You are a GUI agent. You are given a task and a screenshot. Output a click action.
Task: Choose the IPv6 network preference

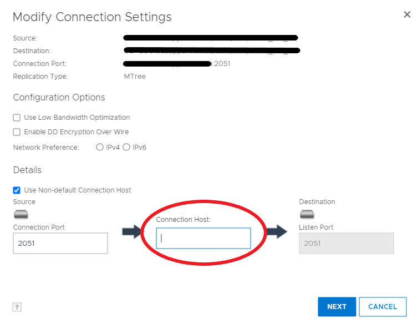(126, 148)
